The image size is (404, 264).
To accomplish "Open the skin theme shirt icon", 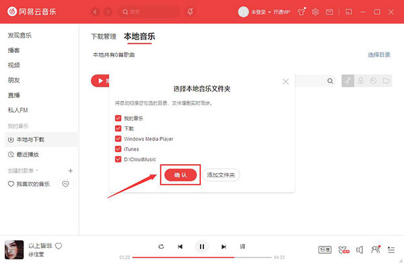I will tap(301, 11).
